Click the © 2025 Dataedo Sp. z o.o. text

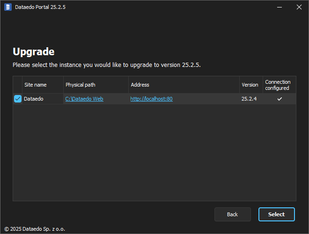pos(35,229)
